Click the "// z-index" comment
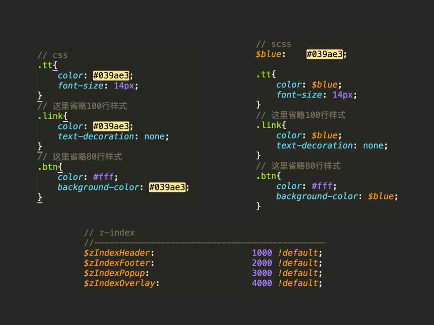 tap(109, 233)
